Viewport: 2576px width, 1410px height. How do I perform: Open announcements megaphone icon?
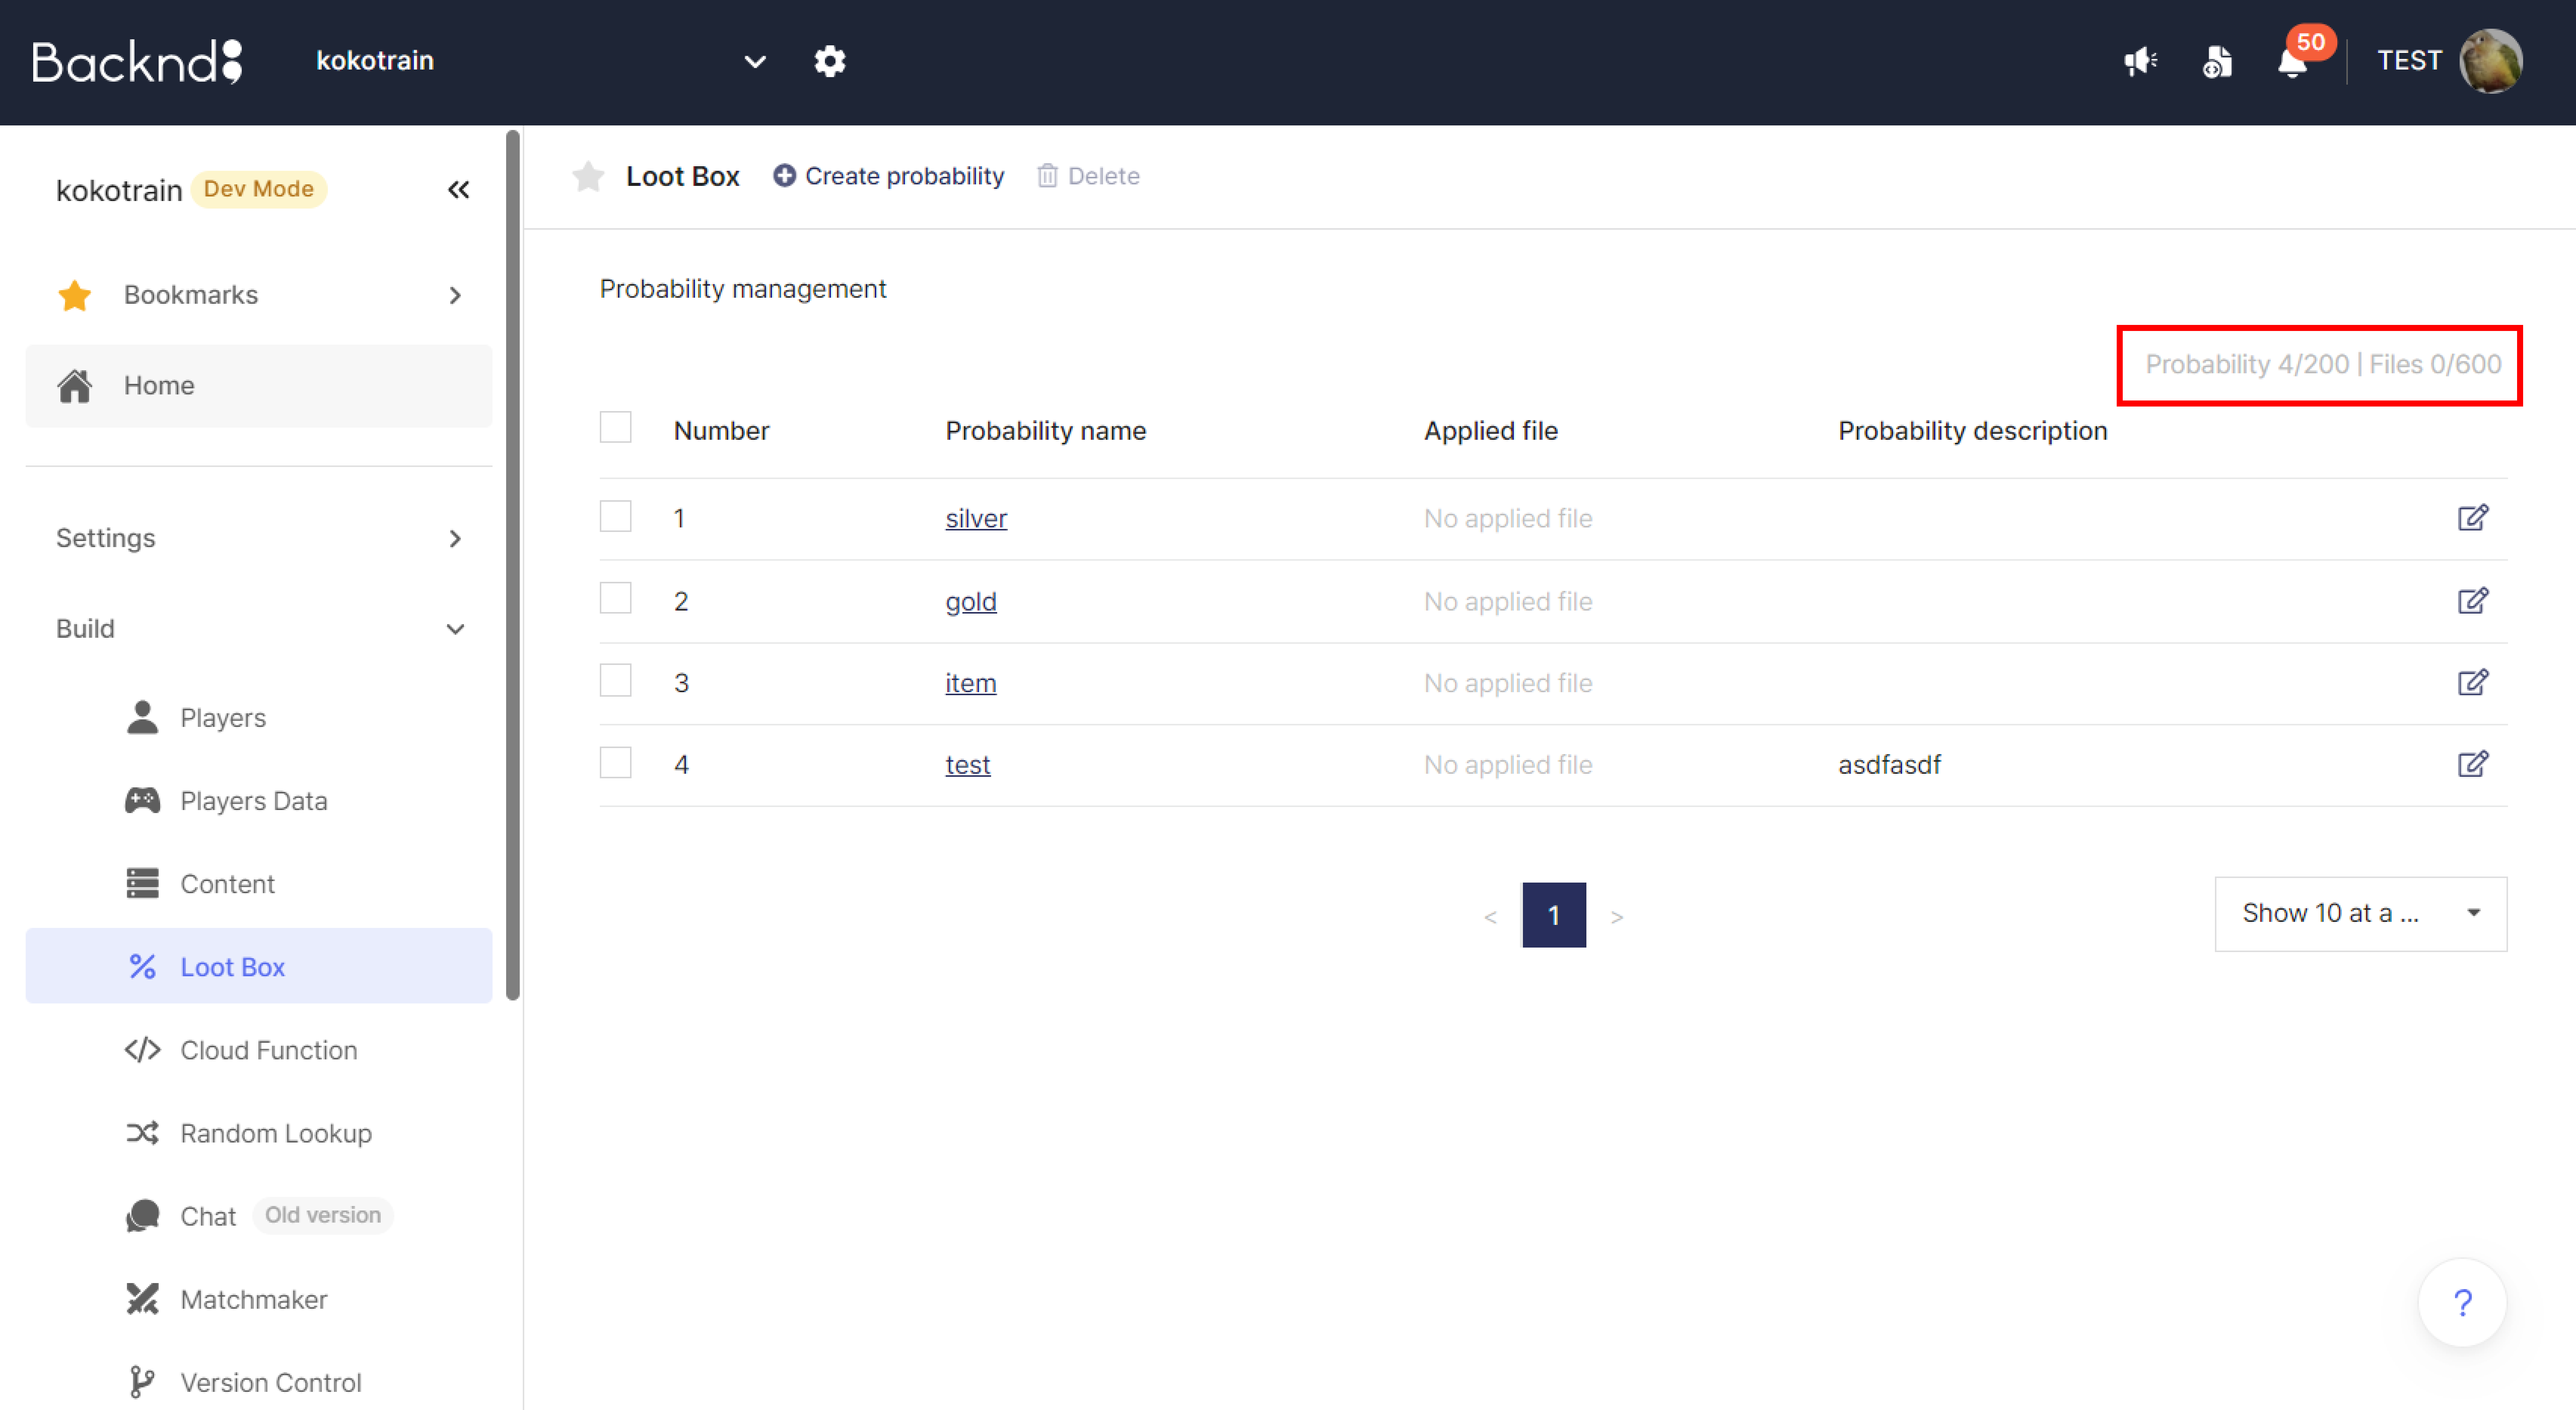coord(2140,61)
